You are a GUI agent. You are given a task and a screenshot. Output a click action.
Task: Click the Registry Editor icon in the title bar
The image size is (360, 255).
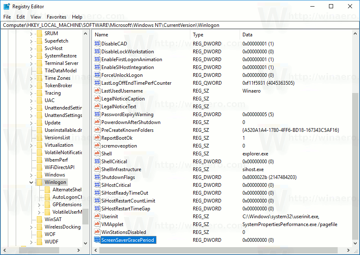pos(6,6)
